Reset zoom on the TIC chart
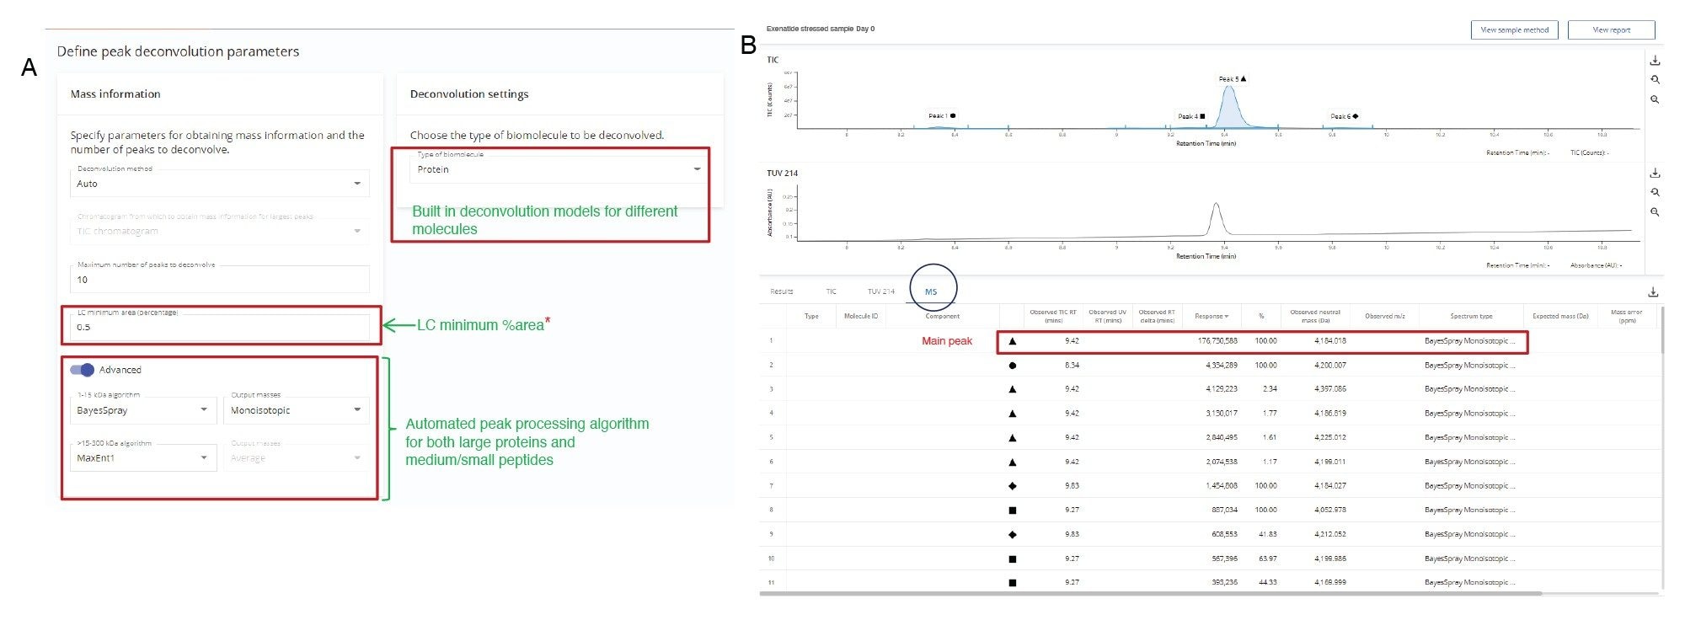 pyautogui.click(x=1655, y=80)
